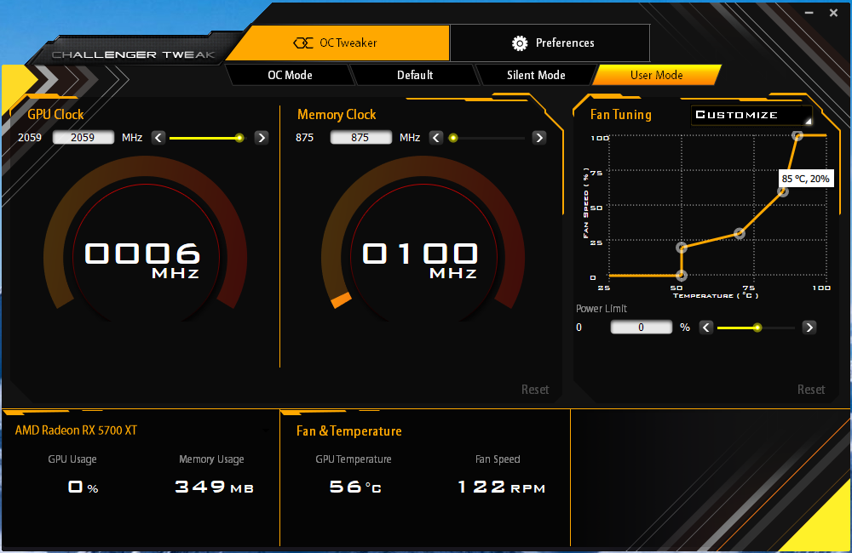Open the Fan Tuning Customize dropdown

(x=751, y=115)
